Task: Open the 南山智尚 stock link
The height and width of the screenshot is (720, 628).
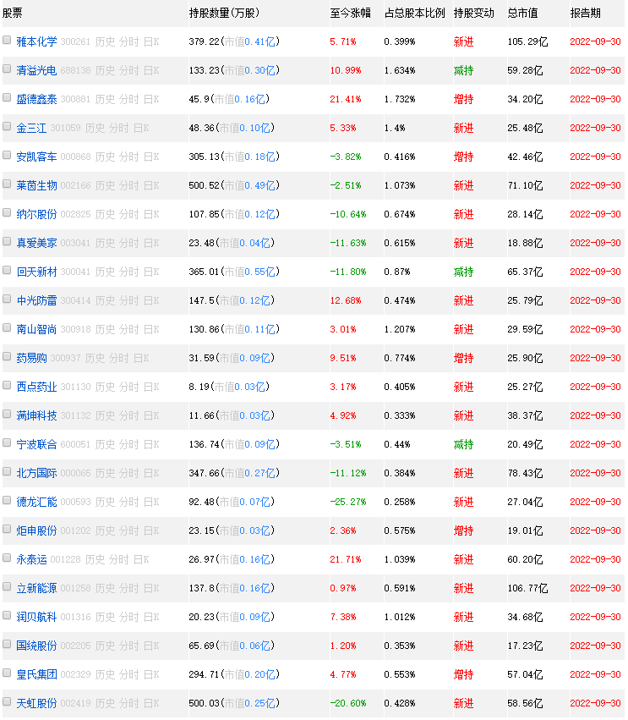Action: (36, 329)
